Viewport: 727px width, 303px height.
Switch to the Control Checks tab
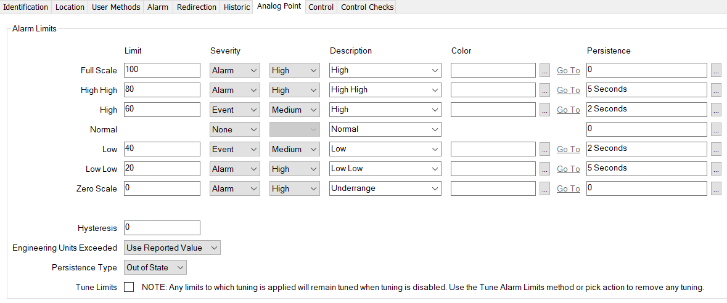pos(367,7)
